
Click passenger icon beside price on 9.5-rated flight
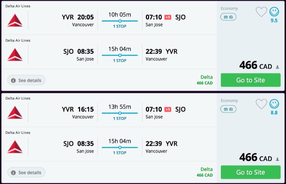(277, 67)
